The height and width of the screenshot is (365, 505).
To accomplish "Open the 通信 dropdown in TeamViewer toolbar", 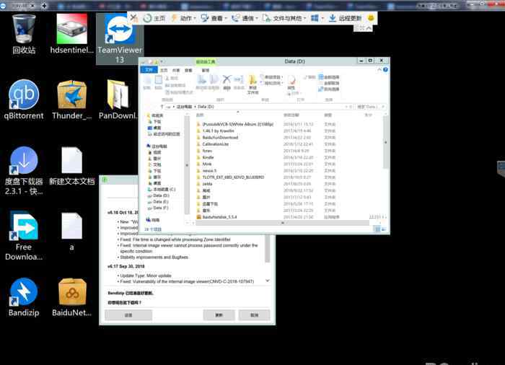I will (245, 18).
